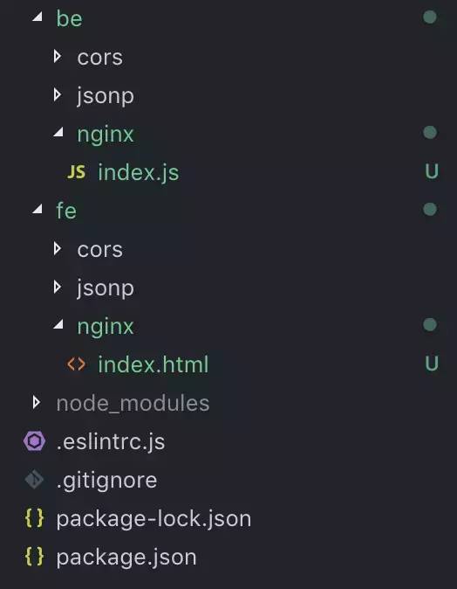Click the U status badge on index.html
This screenshot has width=457, height=589.
(x=432, y=364)
